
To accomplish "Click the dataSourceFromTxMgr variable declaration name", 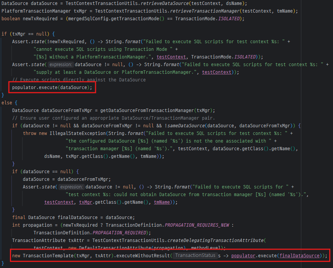I will tap(67, 110).
